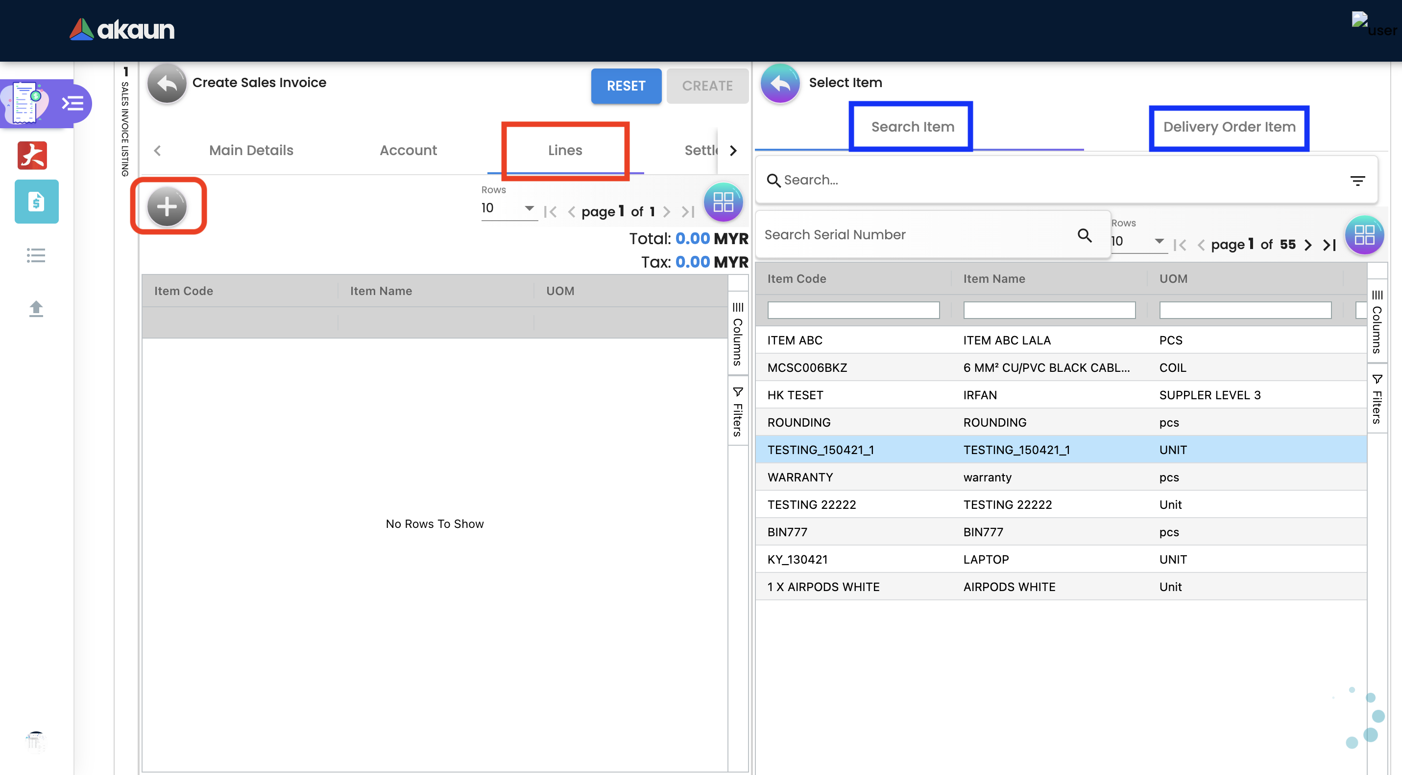Click the RESET button
1402x775 pixels.
626,86
